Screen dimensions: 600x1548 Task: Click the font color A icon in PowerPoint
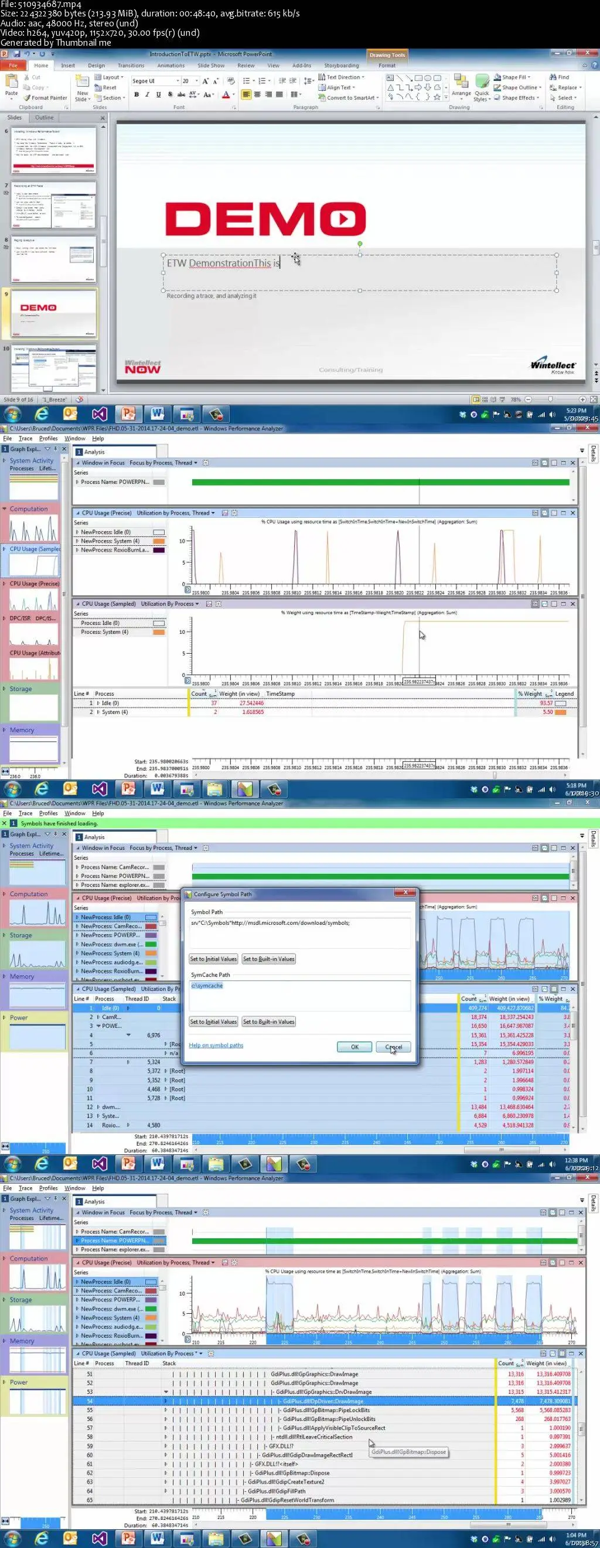tap(226, 94)
